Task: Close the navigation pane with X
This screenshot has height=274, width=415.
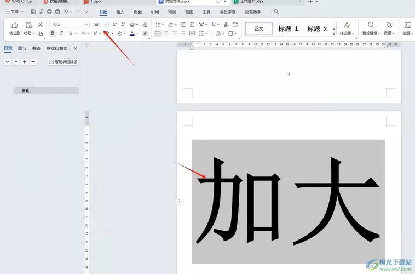Action: tap(76, 48)
